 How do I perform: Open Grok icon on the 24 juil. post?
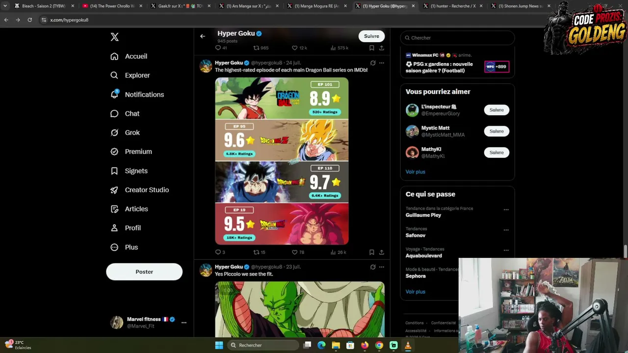(373, 63)
